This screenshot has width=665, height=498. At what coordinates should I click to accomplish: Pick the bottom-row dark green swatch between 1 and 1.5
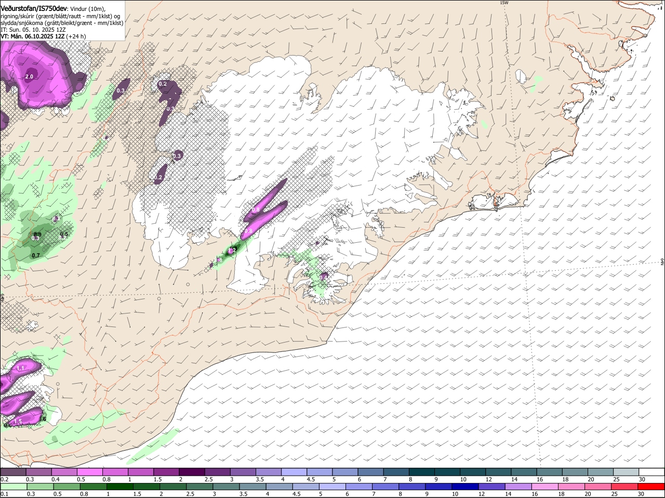tap(120, 486)
